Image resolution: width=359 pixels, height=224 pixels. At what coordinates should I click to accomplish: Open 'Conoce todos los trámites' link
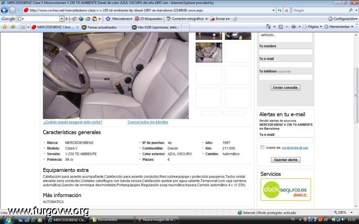pos(148,122)
